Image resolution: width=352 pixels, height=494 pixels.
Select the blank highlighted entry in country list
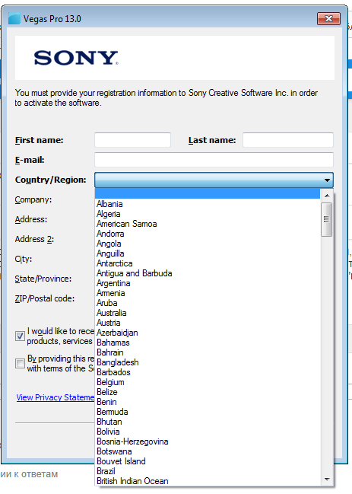208,194
